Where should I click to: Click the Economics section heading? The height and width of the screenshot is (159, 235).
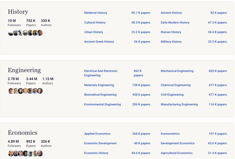pos(22,133)
